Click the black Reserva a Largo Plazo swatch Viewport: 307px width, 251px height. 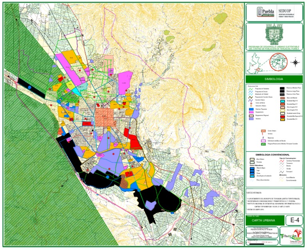[x=282, y=91]
